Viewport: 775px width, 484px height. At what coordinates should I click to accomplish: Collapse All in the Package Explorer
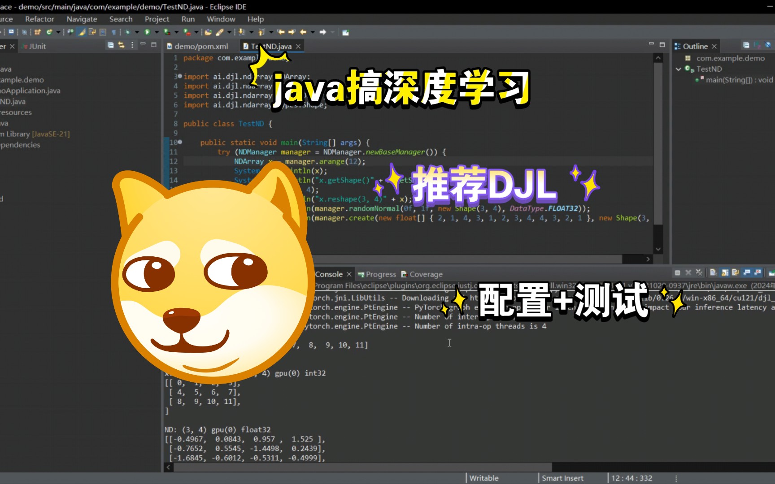pyautogui.click(x=111, y=45)
